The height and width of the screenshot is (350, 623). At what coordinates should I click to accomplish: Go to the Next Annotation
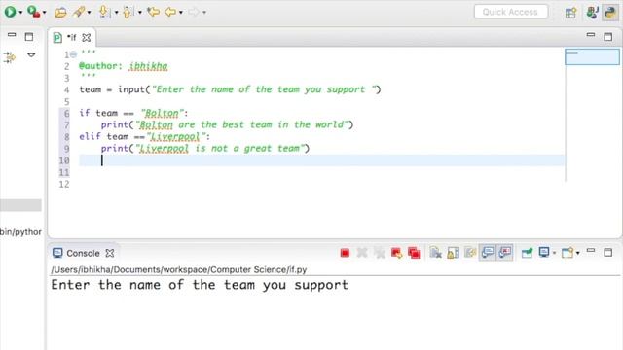[x=104, y=12]
